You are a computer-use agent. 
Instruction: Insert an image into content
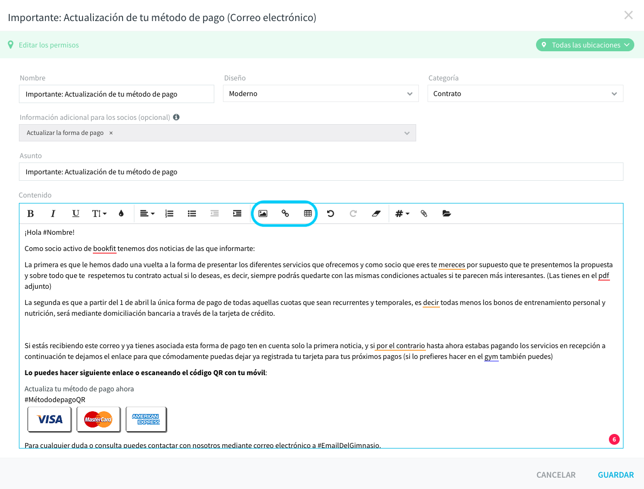click(263, 214)
